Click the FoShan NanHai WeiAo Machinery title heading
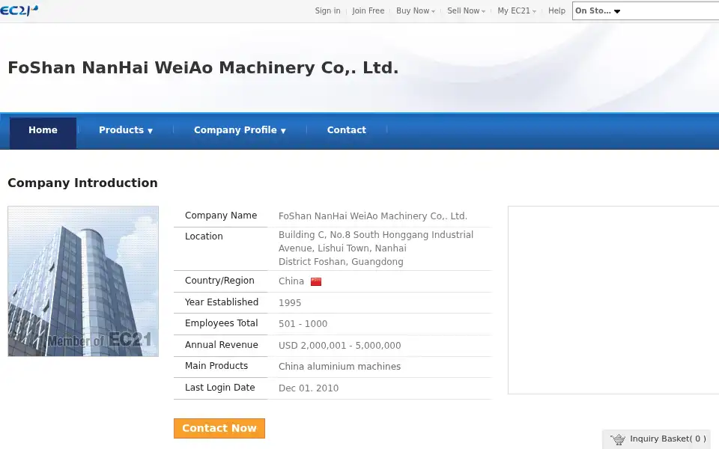 pos(203,68)
